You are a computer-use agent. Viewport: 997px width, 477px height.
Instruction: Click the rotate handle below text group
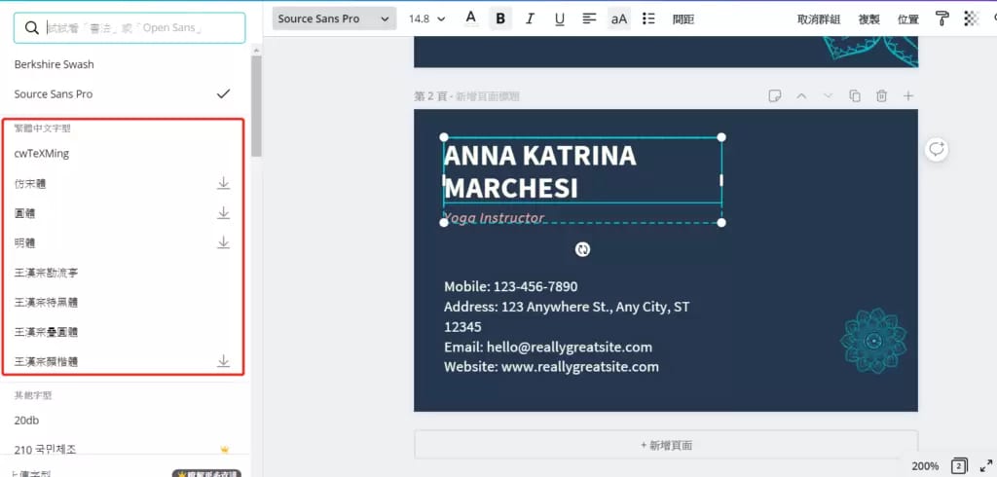(x=582, y=249)
